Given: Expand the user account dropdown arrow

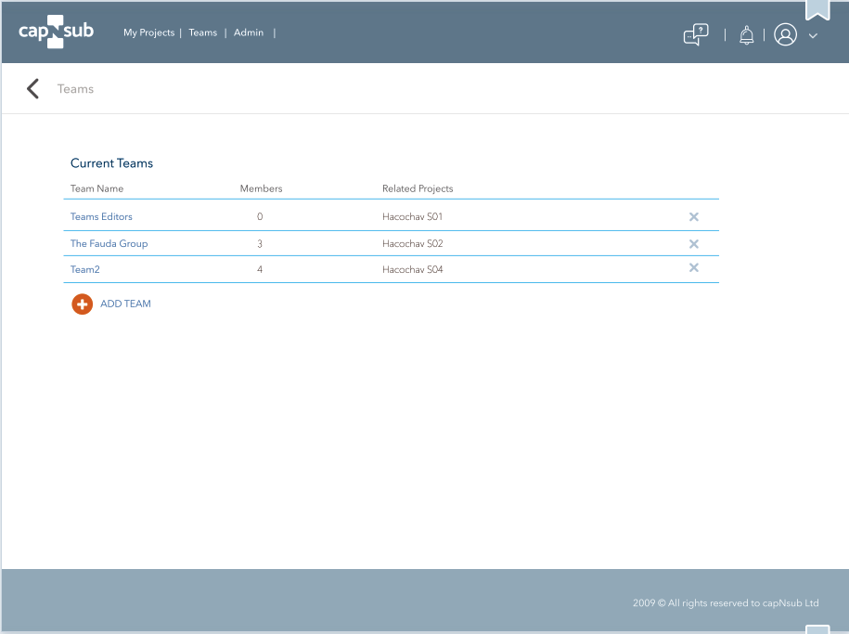Looking at the screenshot, I should click(x=813, y=36).
